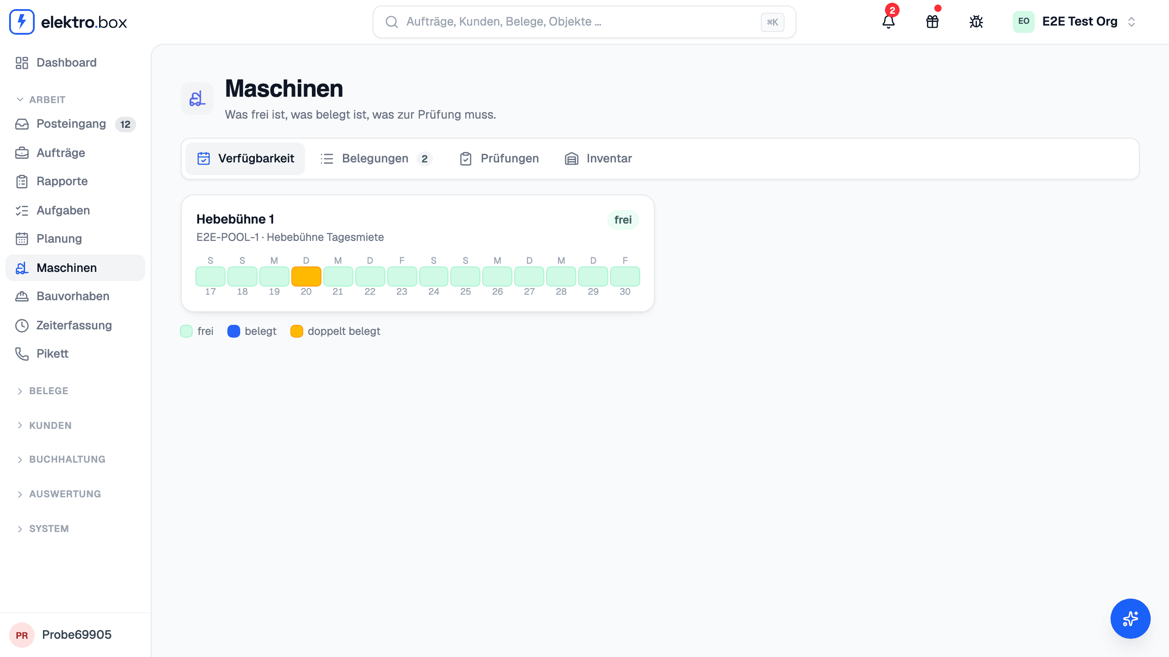Expand the BUCHHALTUNG section
1169x657 pixels.
pos(61,459)
